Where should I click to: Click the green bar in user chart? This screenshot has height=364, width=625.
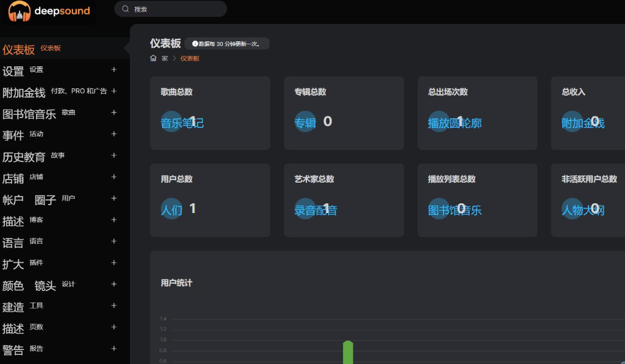(x=348, y=352)
